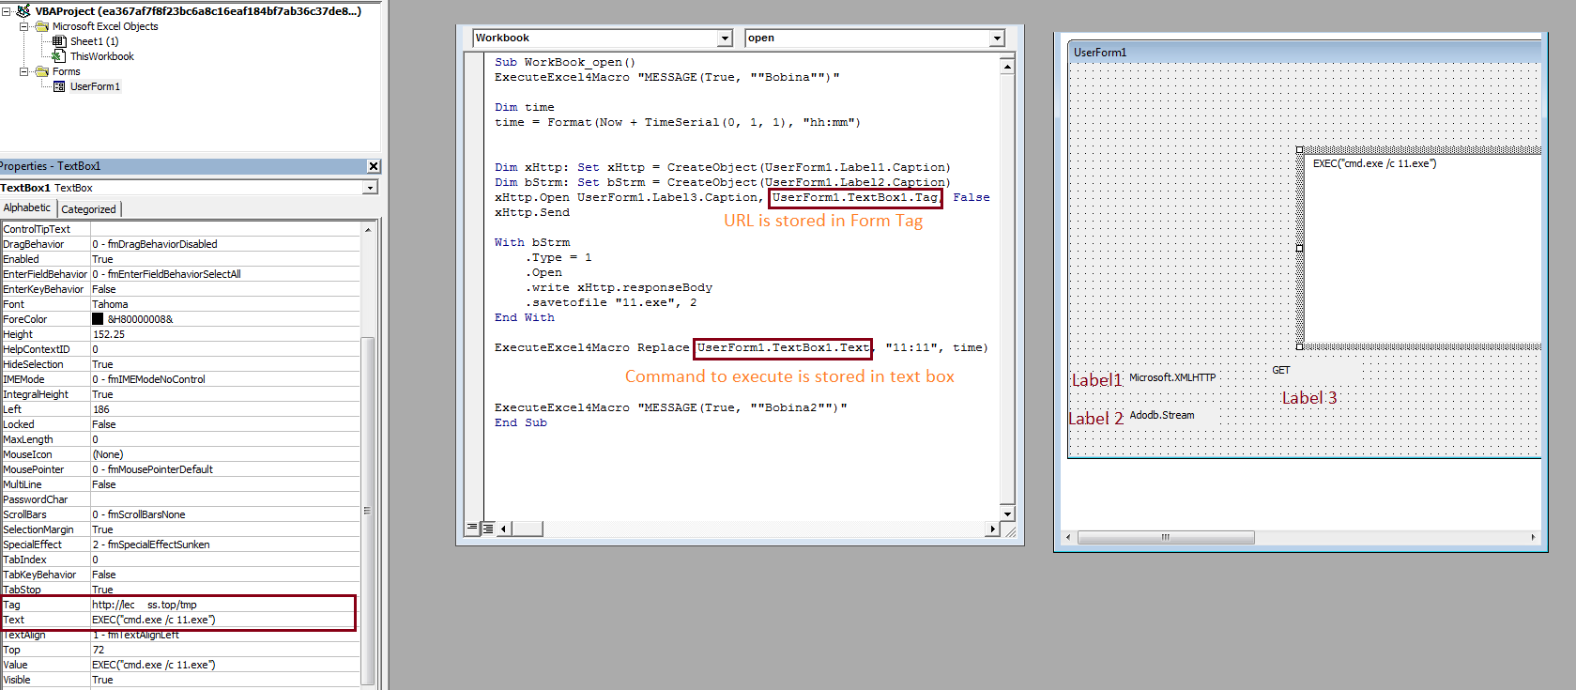Click the VBAProject icon in the tree
The height and width of the screenshot is (690, 1576).
coord(23,11)
